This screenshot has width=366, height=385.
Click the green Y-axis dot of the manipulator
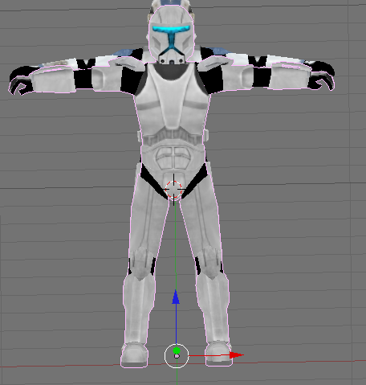[177, 350]
